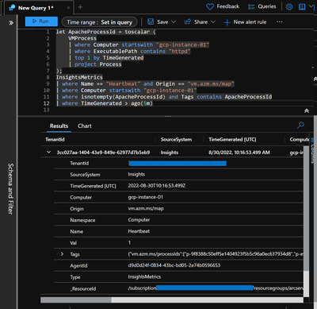Sort by SourceSystem column header
This screenshot has width=317, height=309.
[176, 140]
